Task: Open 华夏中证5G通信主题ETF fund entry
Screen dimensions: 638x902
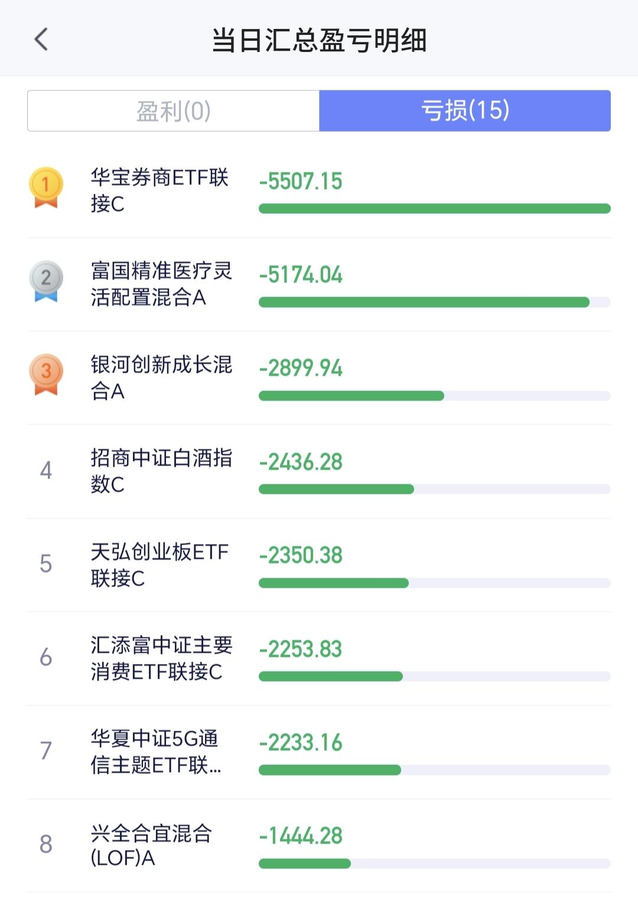Action: point(319,751)
